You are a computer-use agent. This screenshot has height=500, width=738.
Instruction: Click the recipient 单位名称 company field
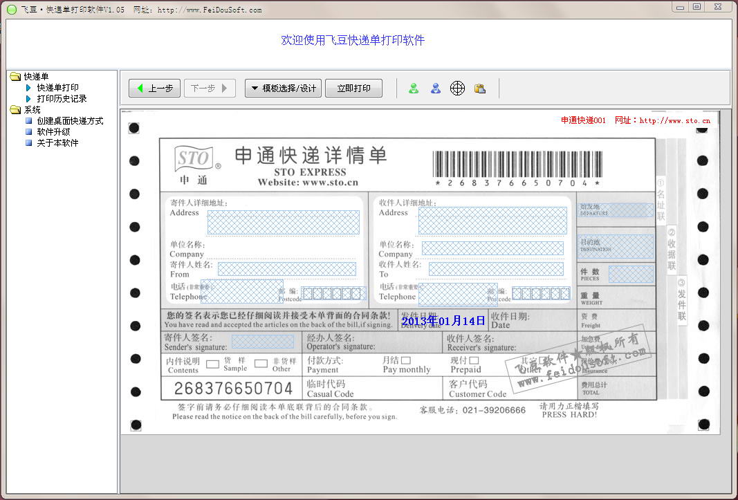pyautogui.click(x=492, y=248)
